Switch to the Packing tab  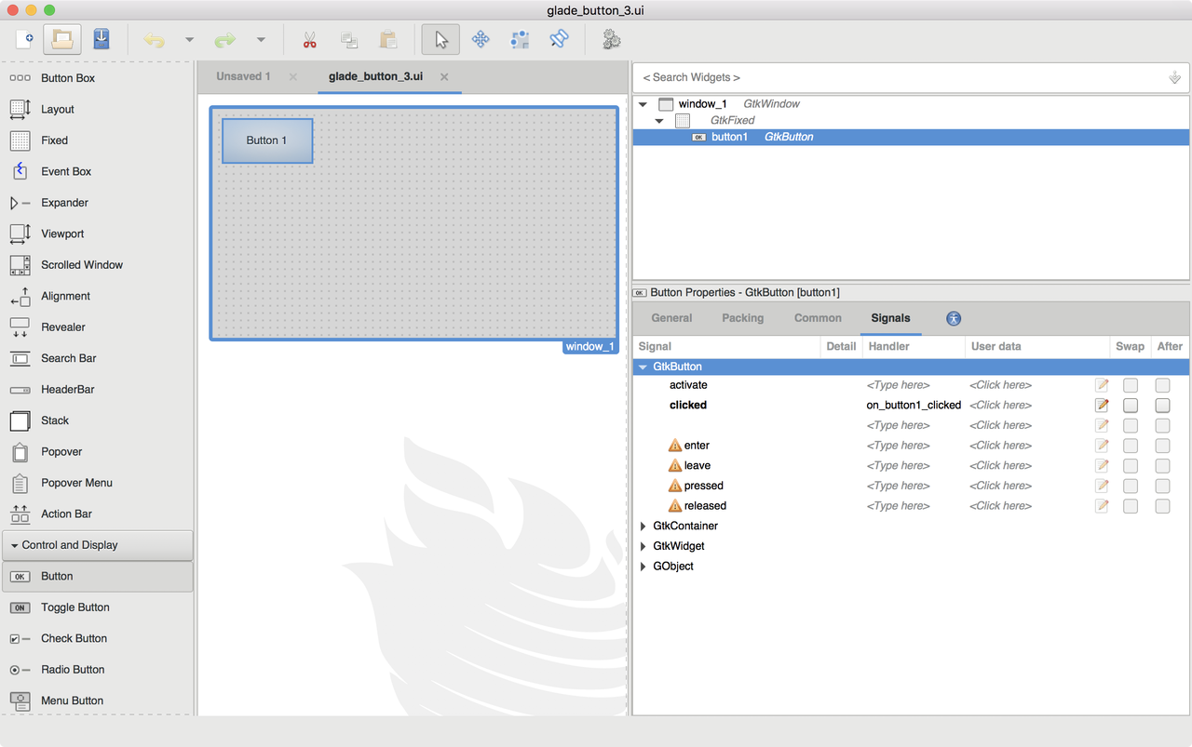[742, 317]
